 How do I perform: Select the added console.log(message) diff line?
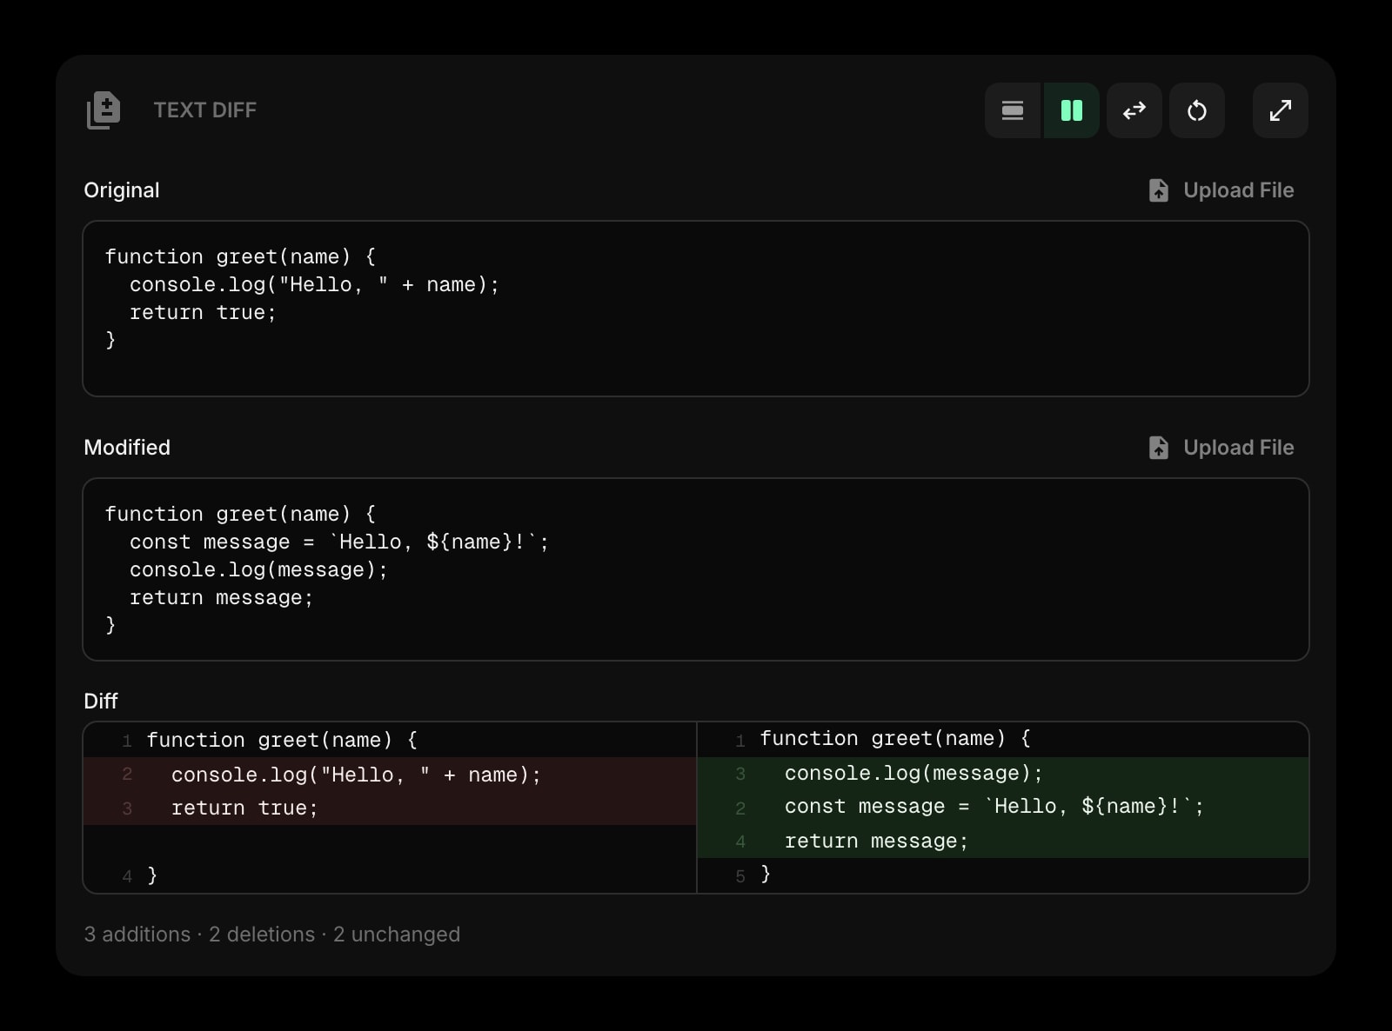pos(913,774)
